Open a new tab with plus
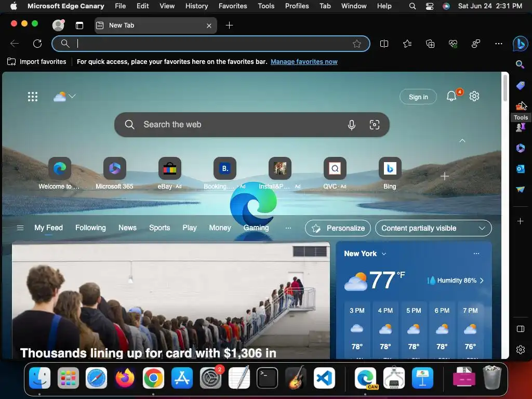Viewport: 532px width, 399px height. [229, 25]
